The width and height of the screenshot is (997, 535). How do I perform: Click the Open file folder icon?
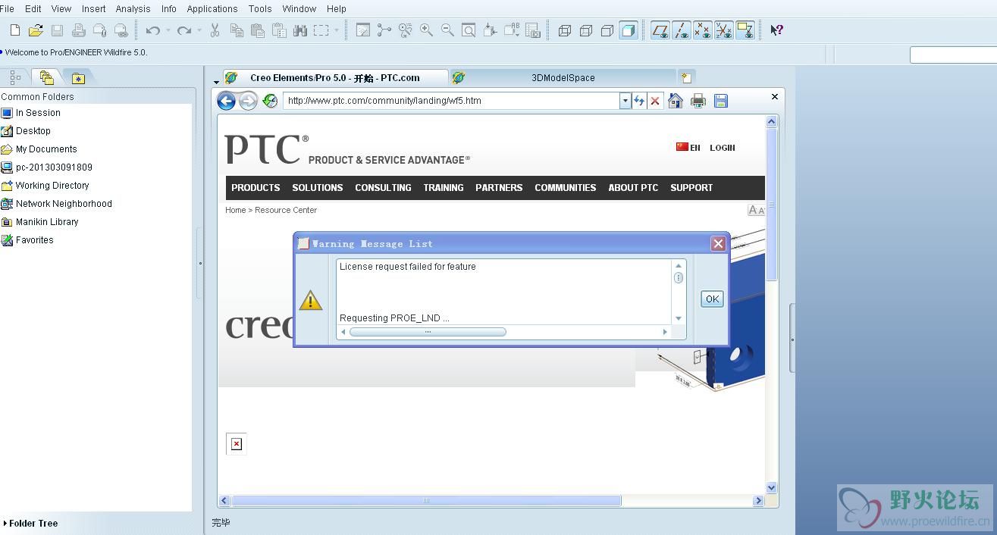pyautogui.click(x=36, y=30)
